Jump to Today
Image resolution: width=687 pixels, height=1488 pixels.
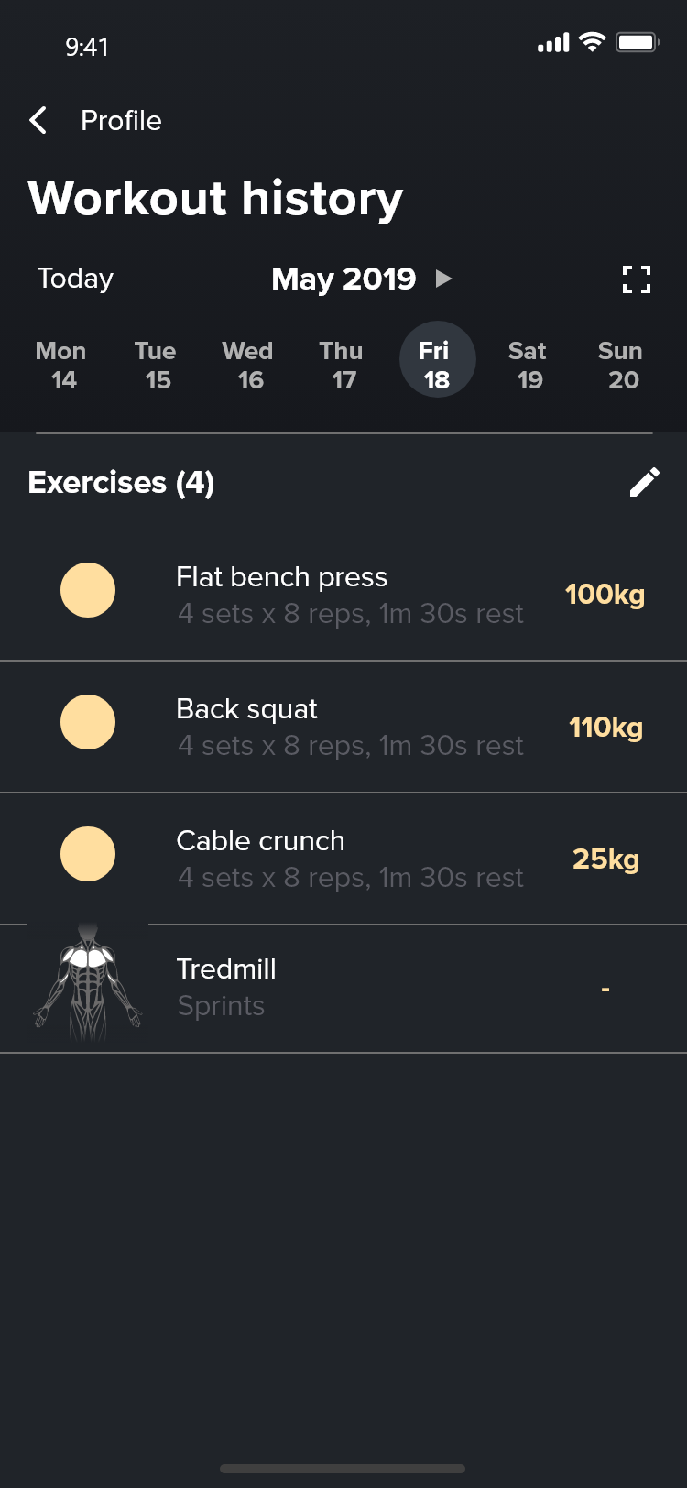[75, 279]
